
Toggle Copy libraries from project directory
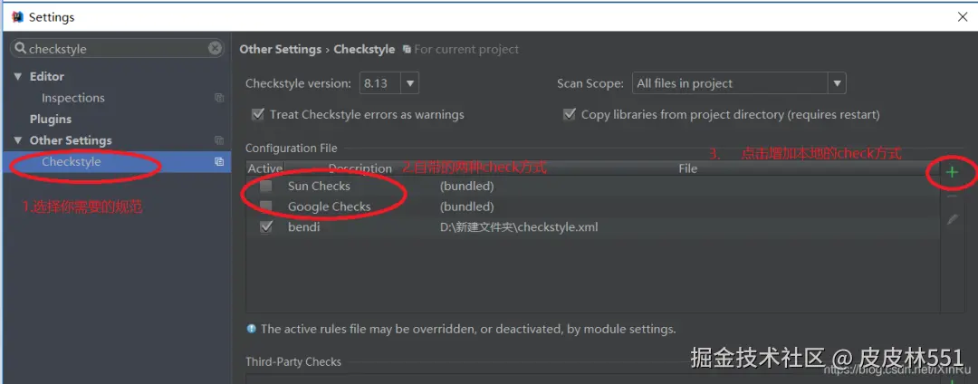coord(569,115)
